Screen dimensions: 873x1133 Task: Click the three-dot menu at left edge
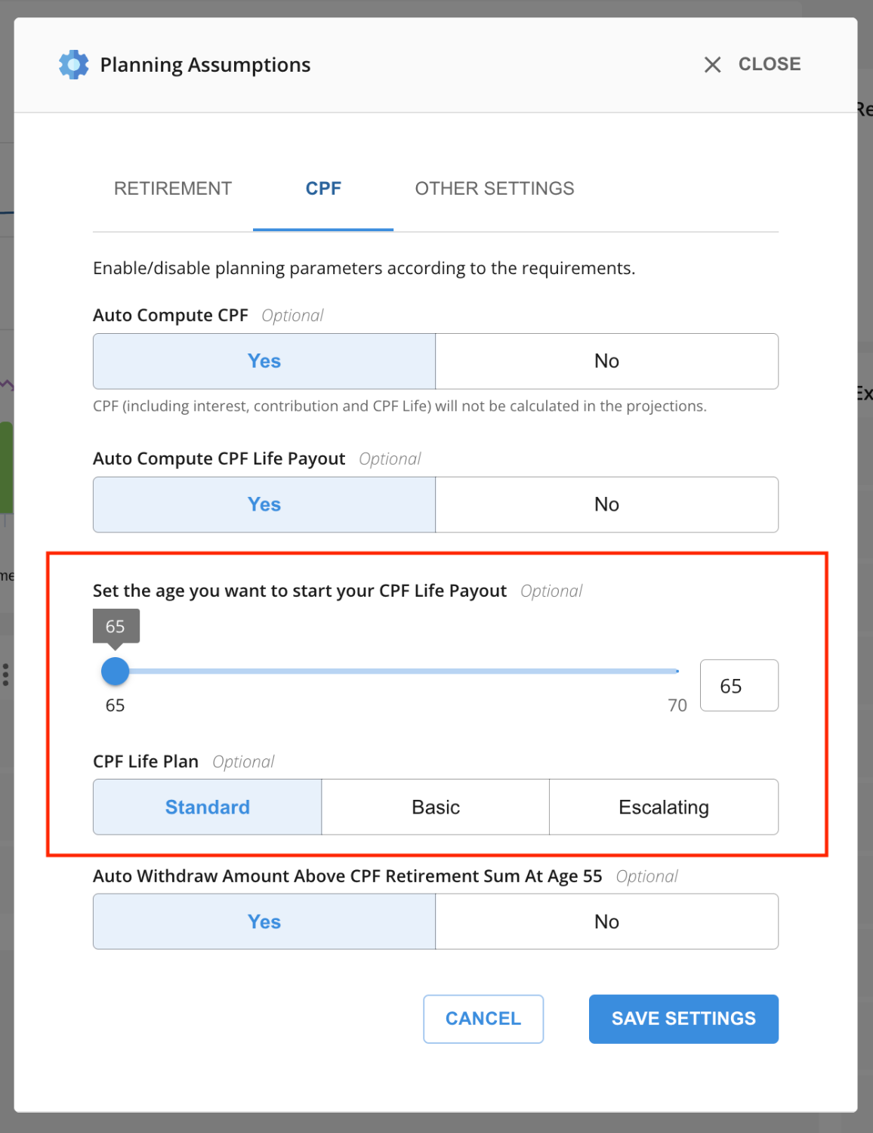pyautogui.click(x=6, y=674)
